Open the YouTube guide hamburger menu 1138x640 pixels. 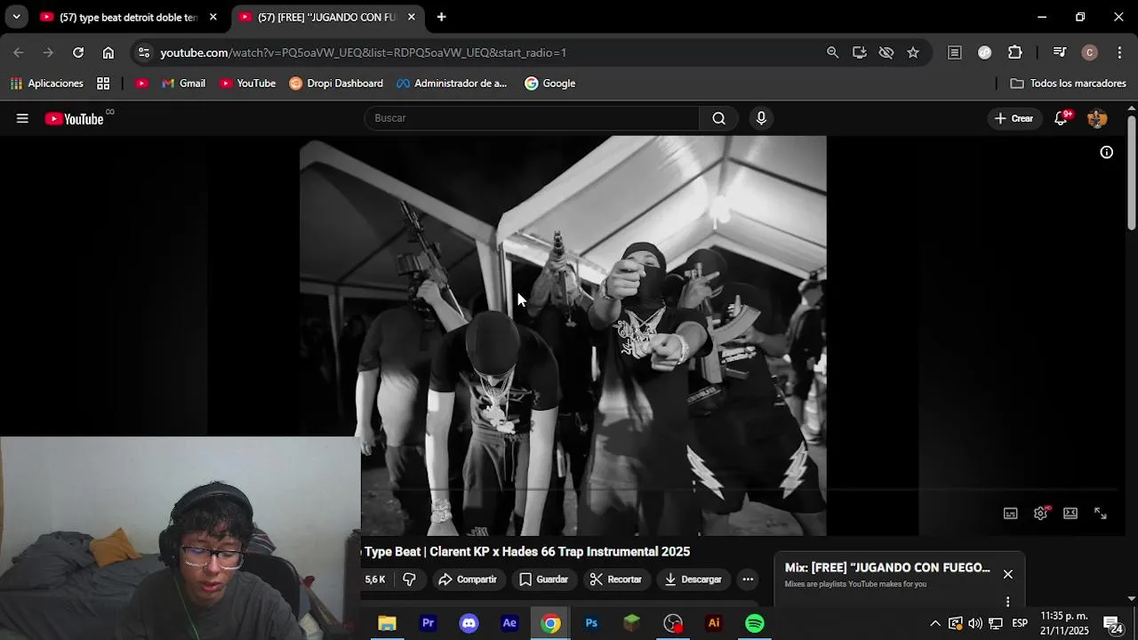22,118
